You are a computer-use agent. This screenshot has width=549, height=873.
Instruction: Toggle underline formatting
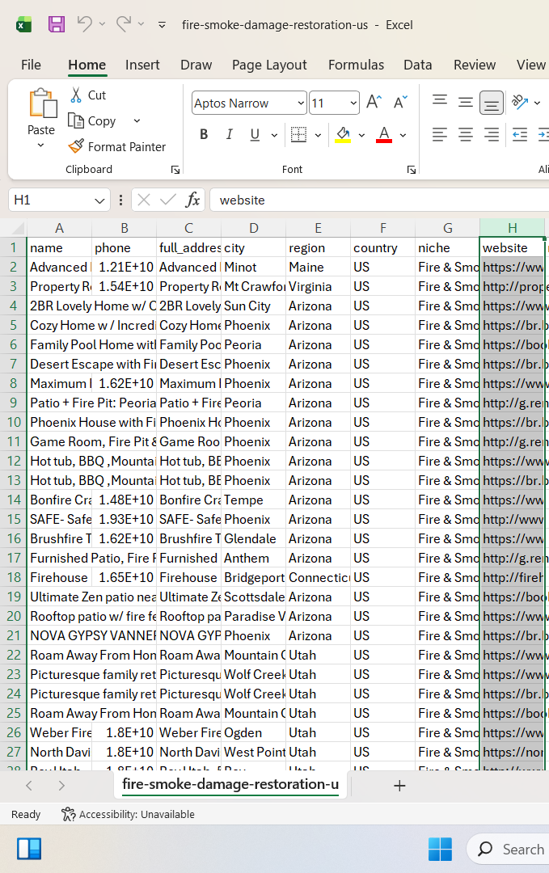point(255,134)
